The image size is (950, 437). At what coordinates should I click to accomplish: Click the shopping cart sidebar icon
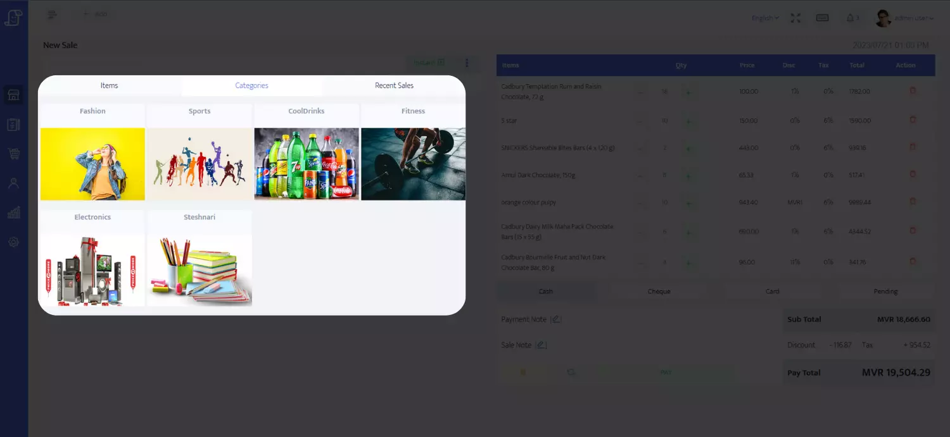(13, 154)
